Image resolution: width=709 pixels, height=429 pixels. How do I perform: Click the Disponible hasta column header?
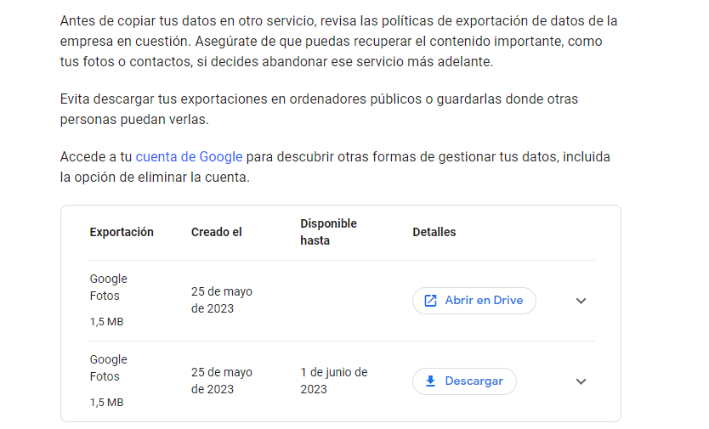click(328, 232)
